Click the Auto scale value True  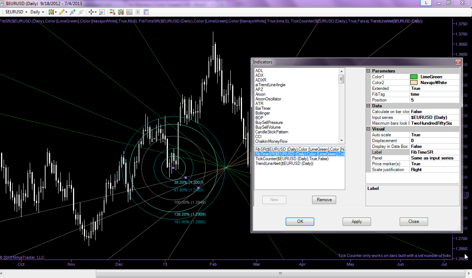434,135
